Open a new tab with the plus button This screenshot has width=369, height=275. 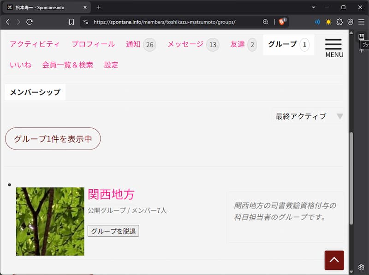(x=98, y=7)
